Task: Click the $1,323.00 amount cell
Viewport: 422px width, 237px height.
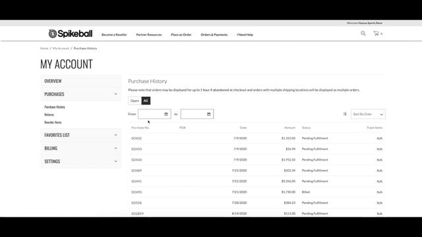Action: [x=288, y=138]
